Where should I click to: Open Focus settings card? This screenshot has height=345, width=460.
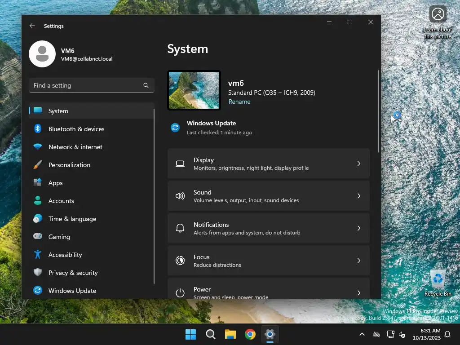coord(269,261)
